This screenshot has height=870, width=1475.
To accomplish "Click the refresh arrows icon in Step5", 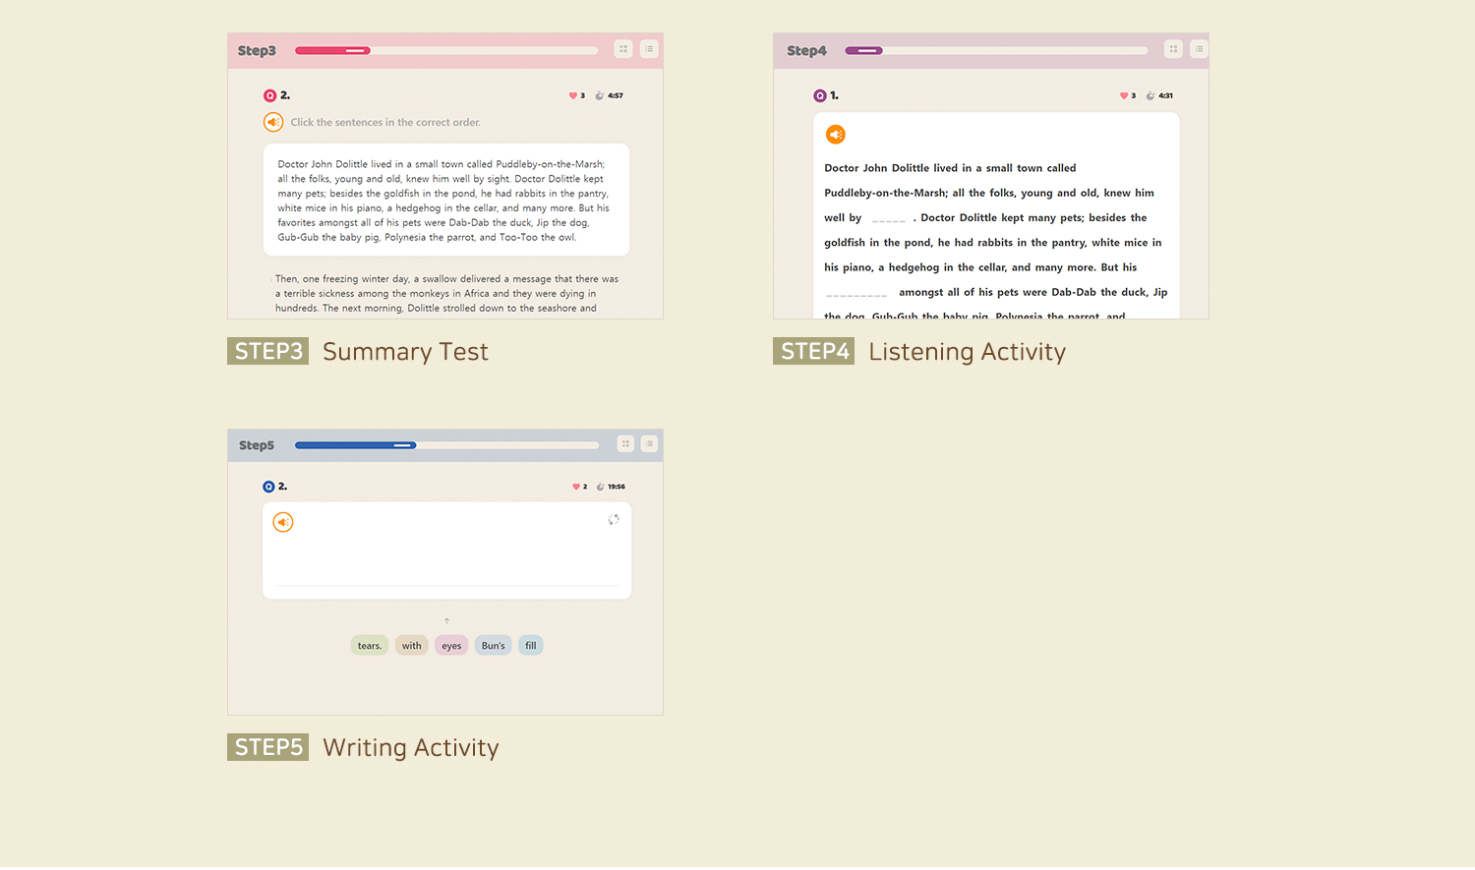I will coord(613,520).
